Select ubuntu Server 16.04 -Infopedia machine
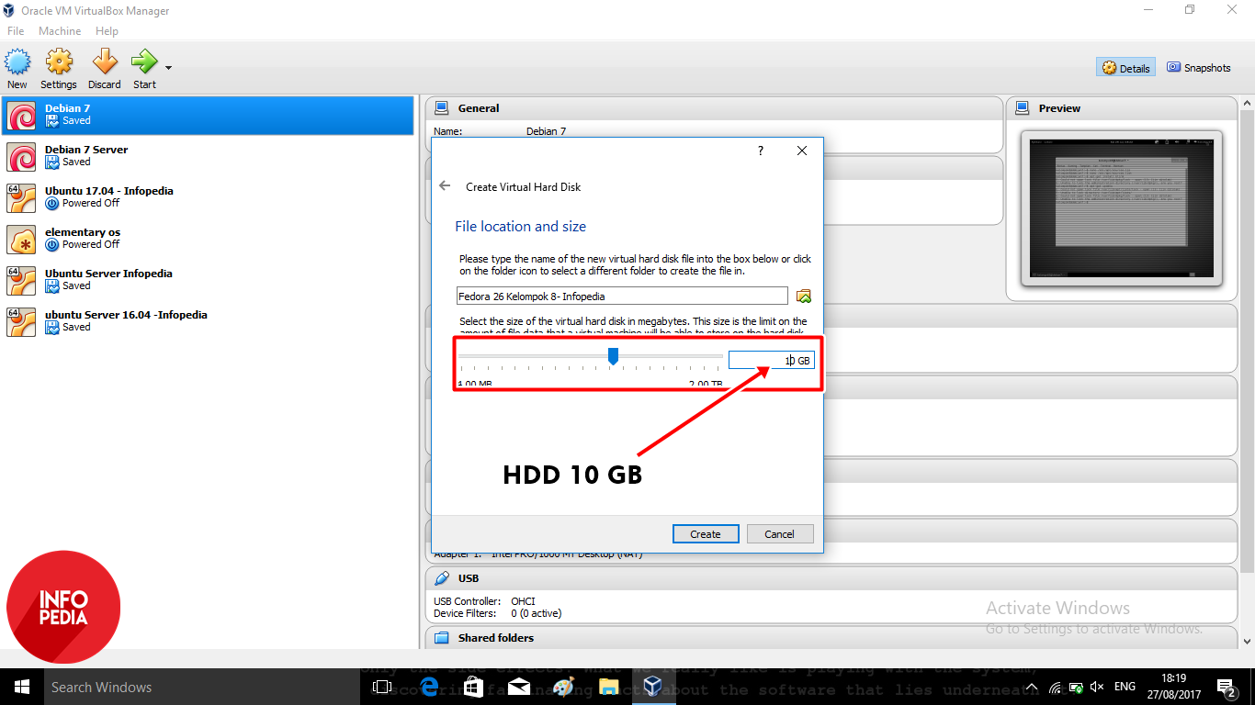 [208, 321]
